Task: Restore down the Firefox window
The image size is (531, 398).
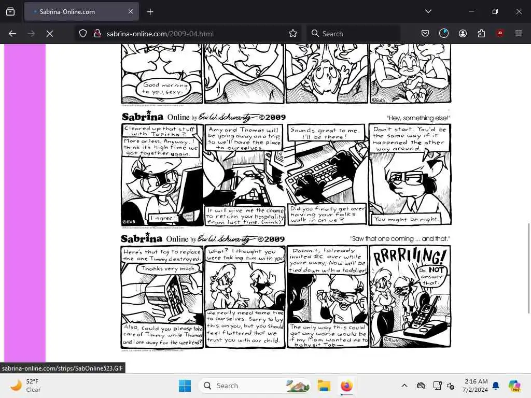Action: point(495,11)
